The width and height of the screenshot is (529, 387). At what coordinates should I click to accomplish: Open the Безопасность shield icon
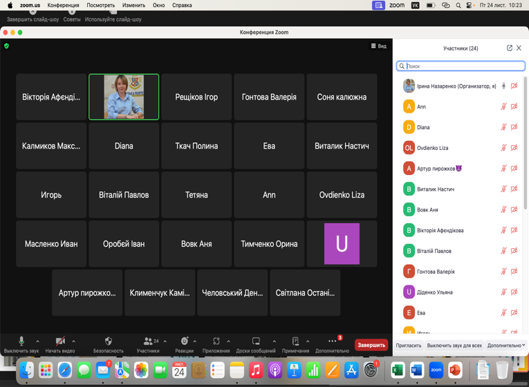(108, 341)
